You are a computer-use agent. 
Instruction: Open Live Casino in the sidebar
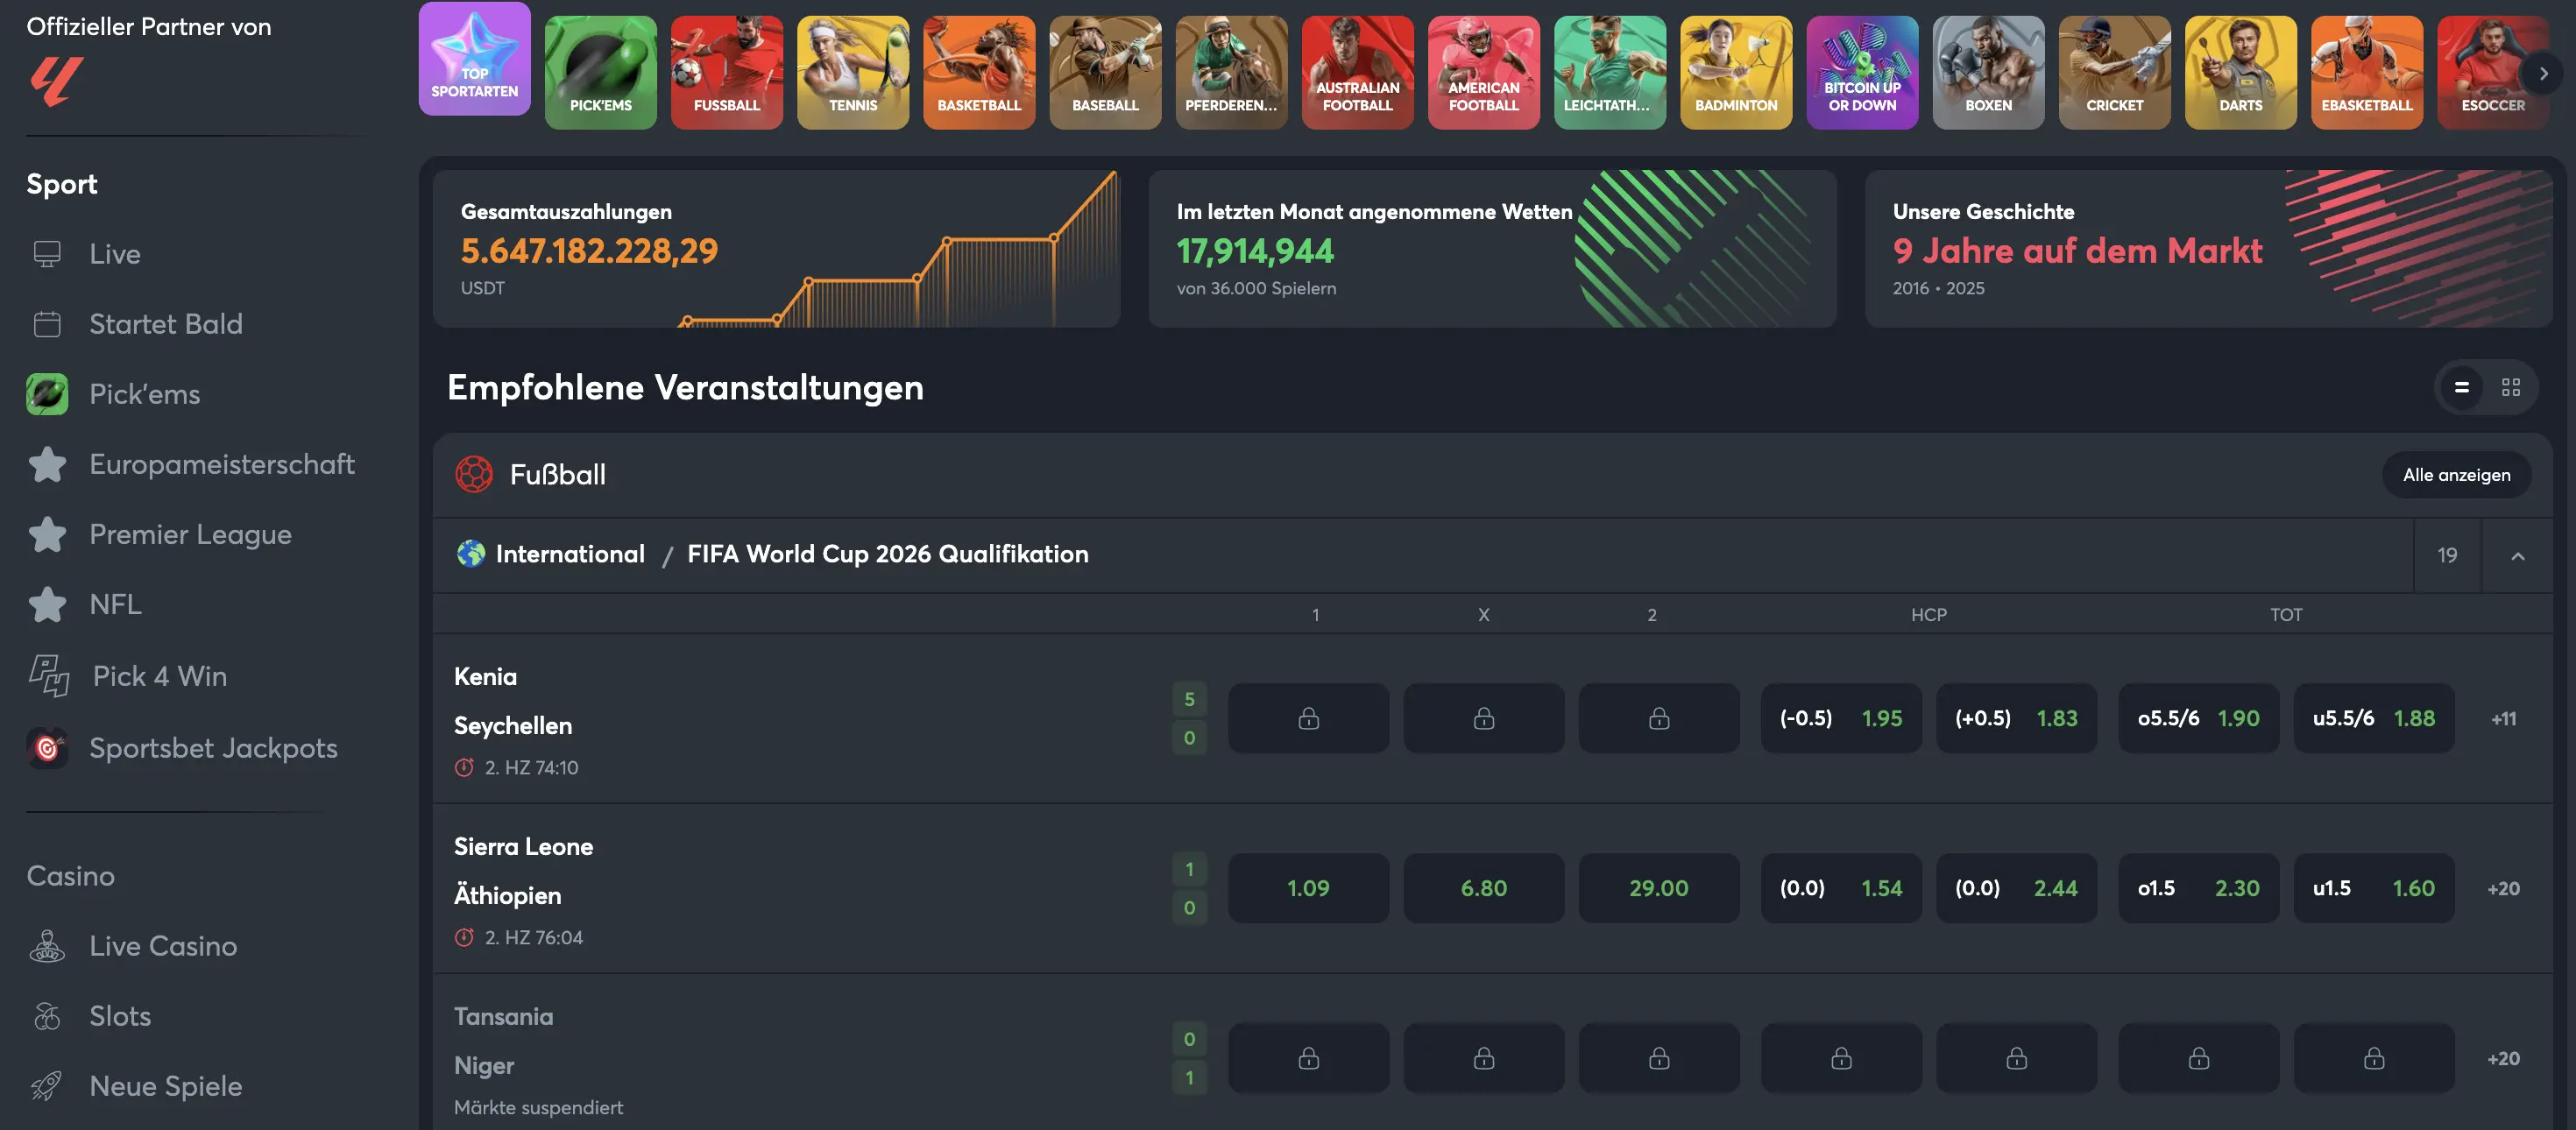click(x=162, y=946)
